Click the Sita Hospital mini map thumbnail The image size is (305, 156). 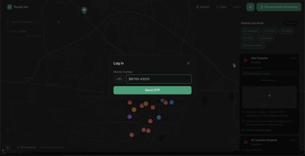269,97
